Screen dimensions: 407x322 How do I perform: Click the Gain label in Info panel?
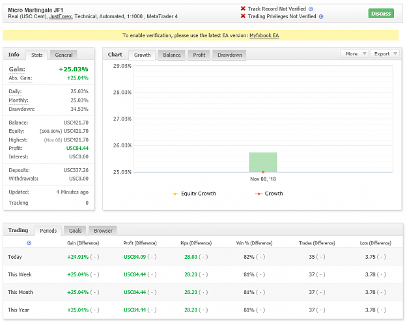[17, 69]
